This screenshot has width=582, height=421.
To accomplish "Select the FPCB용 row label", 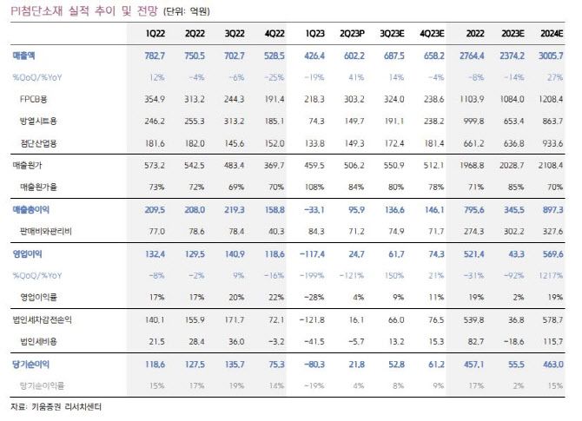I will 36,101.
